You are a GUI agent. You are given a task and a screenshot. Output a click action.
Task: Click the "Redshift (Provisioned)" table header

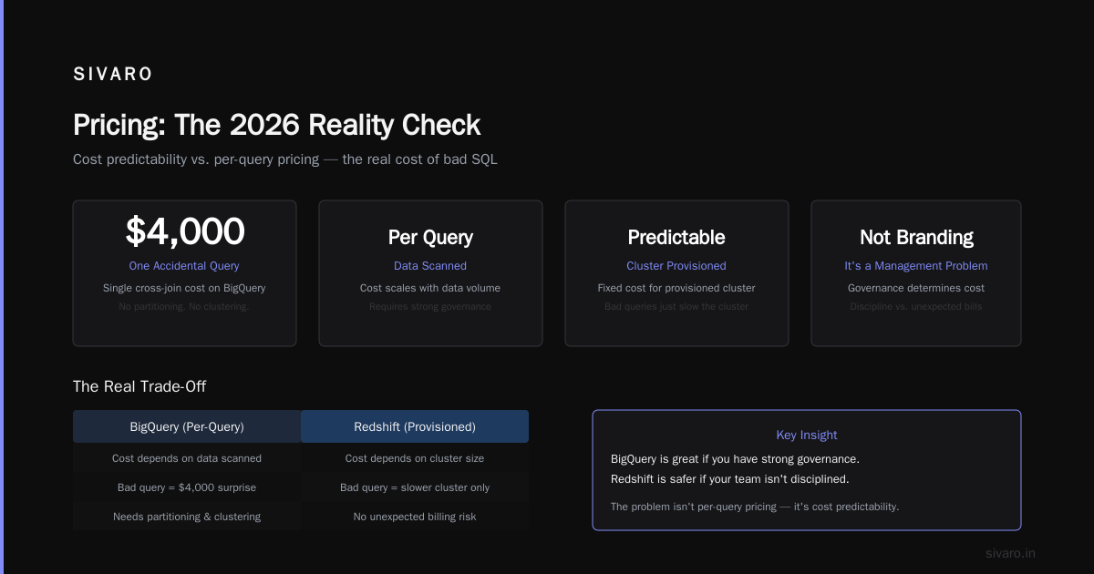coord(415,426)
